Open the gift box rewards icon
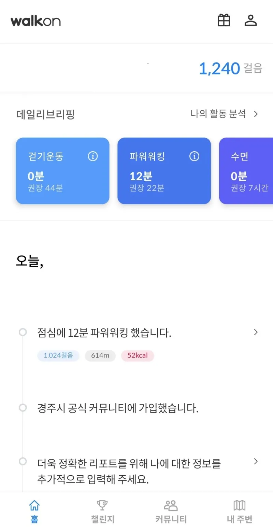This screenshot has height=532, width=273. click(224, 20)
